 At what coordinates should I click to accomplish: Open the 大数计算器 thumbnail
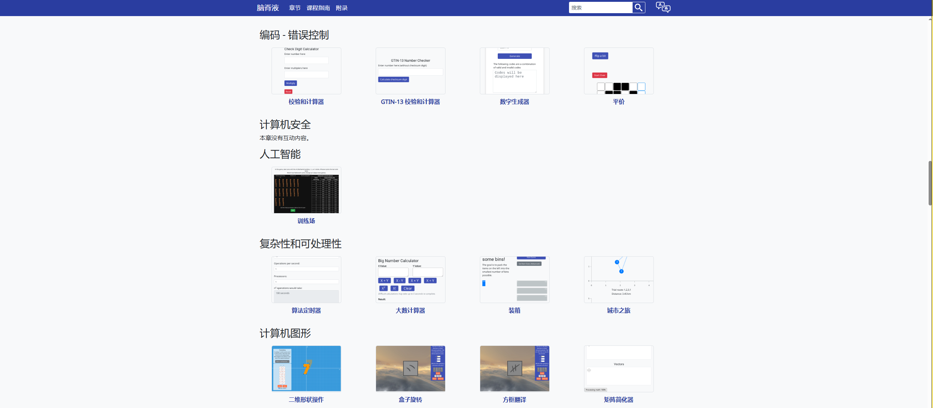click(x=410, y=280)
